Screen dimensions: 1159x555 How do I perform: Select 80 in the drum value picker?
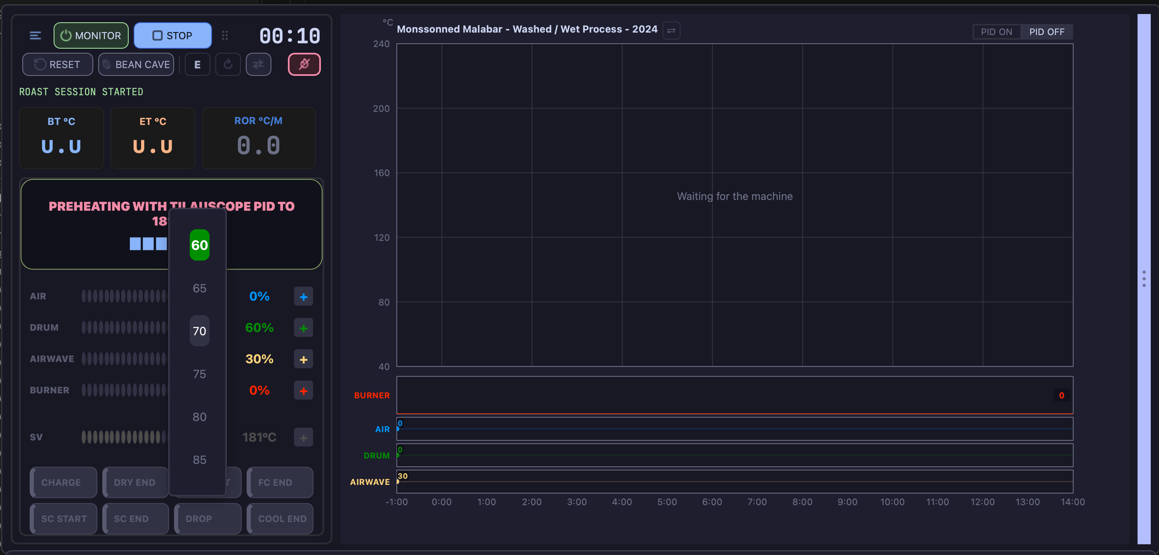pos(199,417)
